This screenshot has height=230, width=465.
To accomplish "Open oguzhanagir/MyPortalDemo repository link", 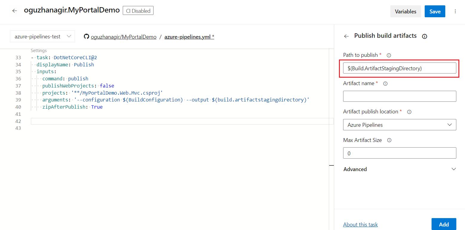I will [124, 37].
